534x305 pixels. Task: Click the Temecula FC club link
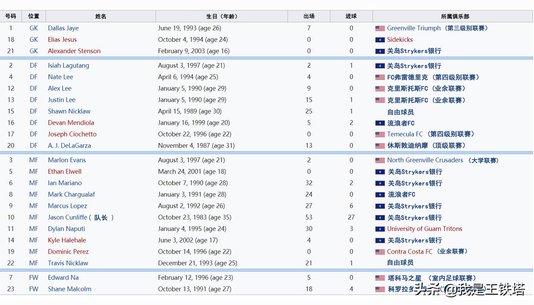pos(405,134)
